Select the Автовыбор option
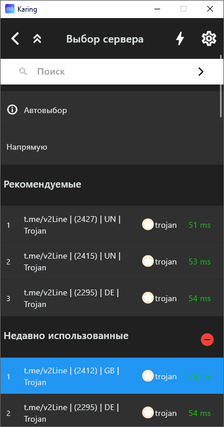This screenshot has width=224, height=427. tap(111, 110)
